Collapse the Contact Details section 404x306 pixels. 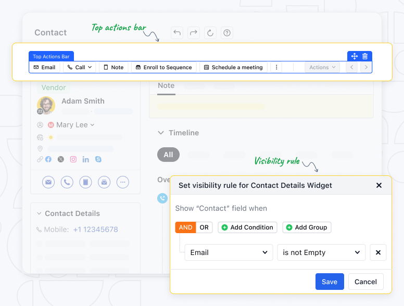(x=39, y=213)
